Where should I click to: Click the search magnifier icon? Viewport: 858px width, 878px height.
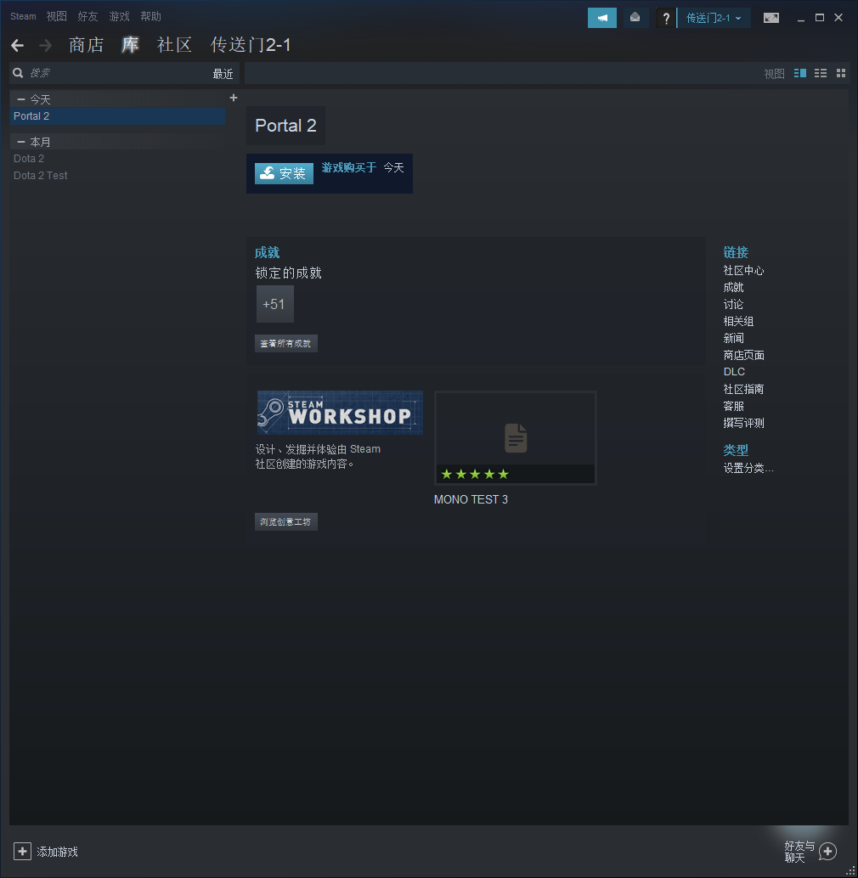tap(18, 73)
